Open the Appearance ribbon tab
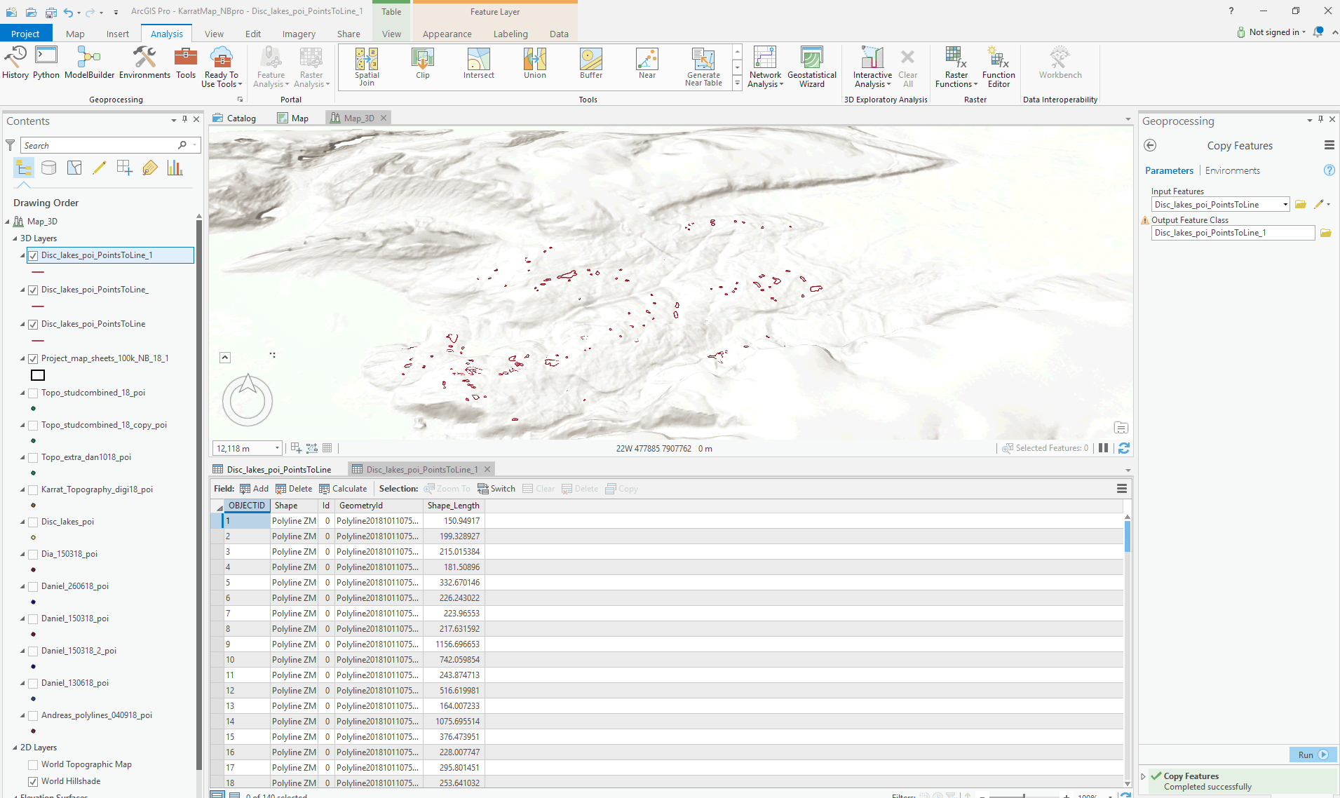The width and height of the screenshot is (1340, 798). coord(447,34)
